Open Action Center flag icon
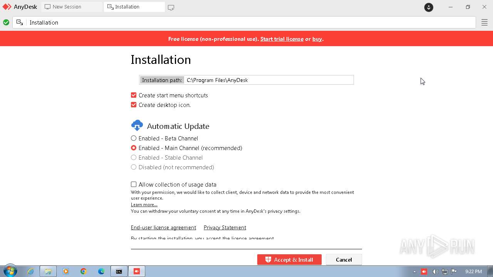The image size is (493, 277). [454, 272]
